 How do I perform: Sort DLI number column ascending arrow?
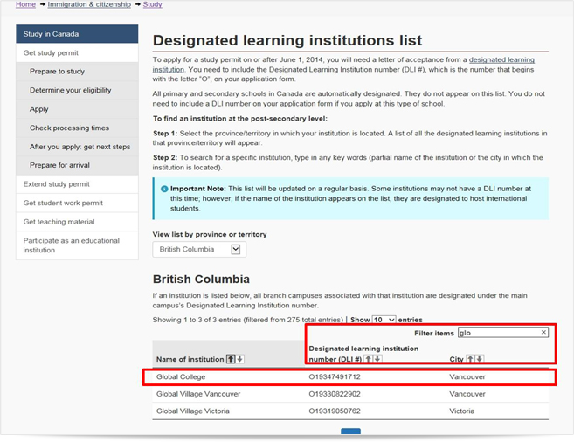369,359
